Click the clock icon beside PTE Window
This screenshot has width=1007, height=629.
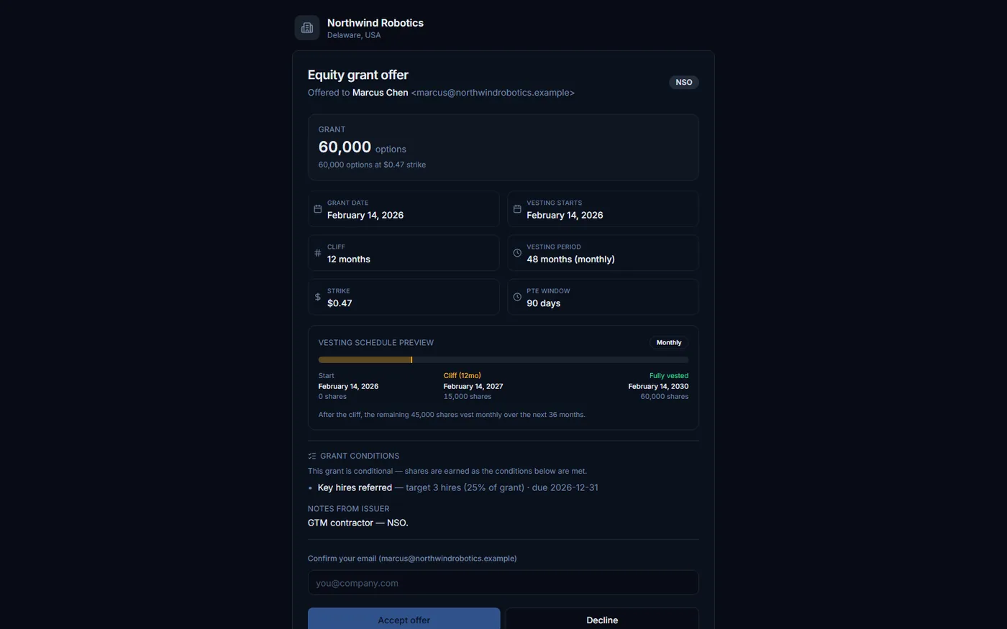[x=517, y=297]
